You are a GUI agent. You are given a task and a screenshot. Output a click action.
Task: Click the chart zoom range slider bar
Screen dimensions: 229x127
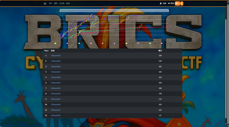tap(114, 11)
